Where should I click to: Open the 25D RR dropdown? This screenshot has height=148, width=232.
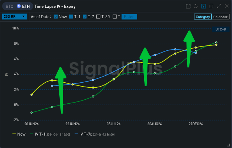[14, 17]
